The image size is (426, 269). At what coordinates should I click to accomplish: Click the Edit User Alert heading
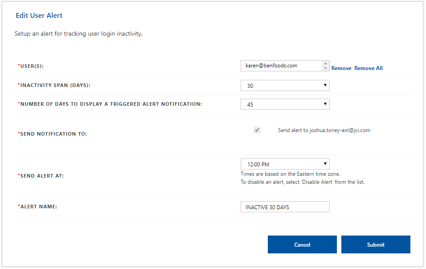pos(39,16)
